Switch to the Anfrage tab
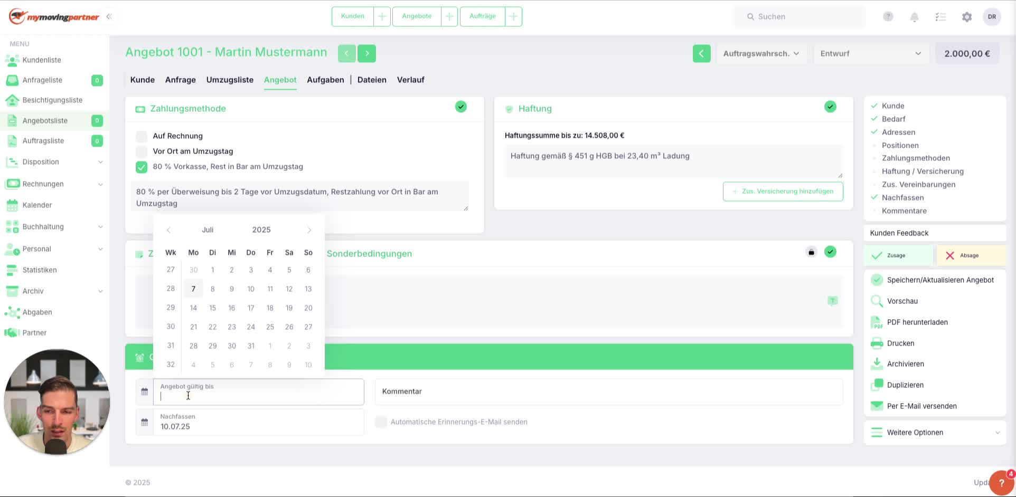The height and width of the screenshot is (497, 1016). pyautogui.click(x=181, y=80)
